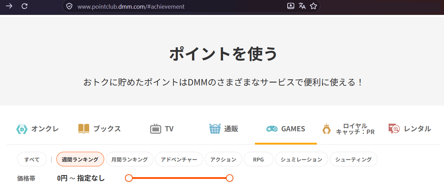Open the ロイヤルキャッチ：PR tab
This screenshot has width=444, height=190.
348,129
